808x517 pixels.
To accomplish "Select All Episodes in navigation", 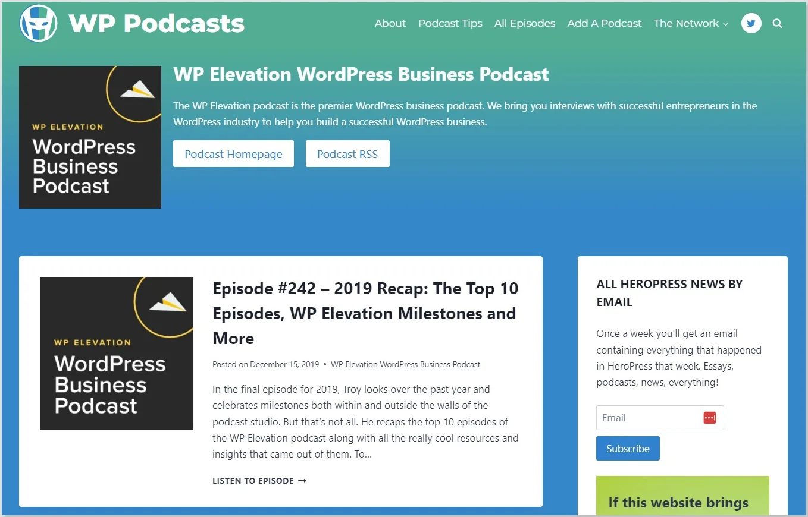I will pyautogui.click(x=525, y=23).
